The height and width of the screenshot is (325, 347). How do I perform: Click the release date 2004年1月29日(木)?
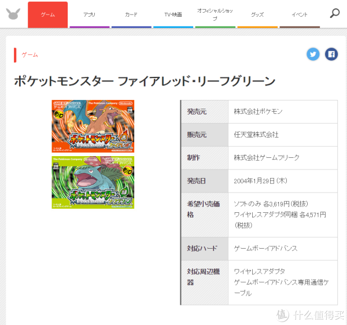pyautogui.click(x=260, y=181)
